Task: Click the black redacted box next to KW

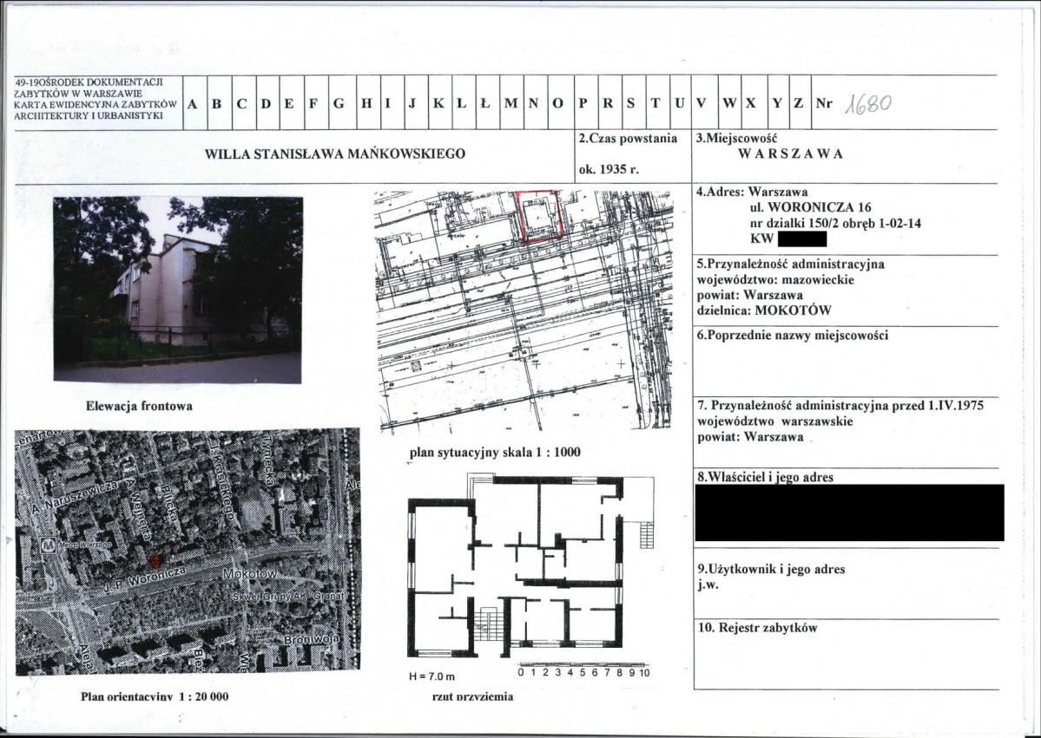Action: pyautogui.click(x=801, y=238)
